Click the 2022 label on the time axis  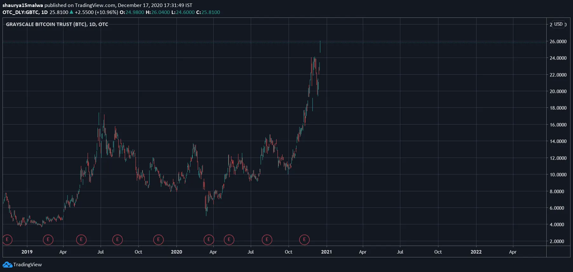tap(476, 252)
